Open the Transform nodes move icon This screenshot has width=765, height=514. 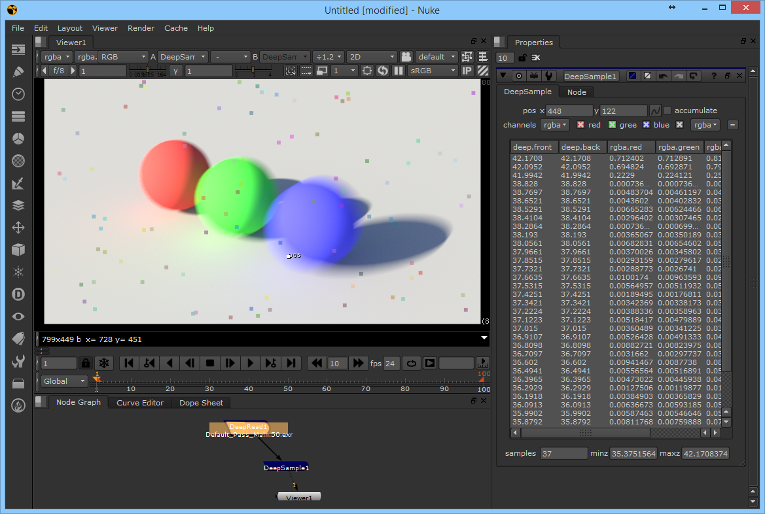[x=18, y=228]
